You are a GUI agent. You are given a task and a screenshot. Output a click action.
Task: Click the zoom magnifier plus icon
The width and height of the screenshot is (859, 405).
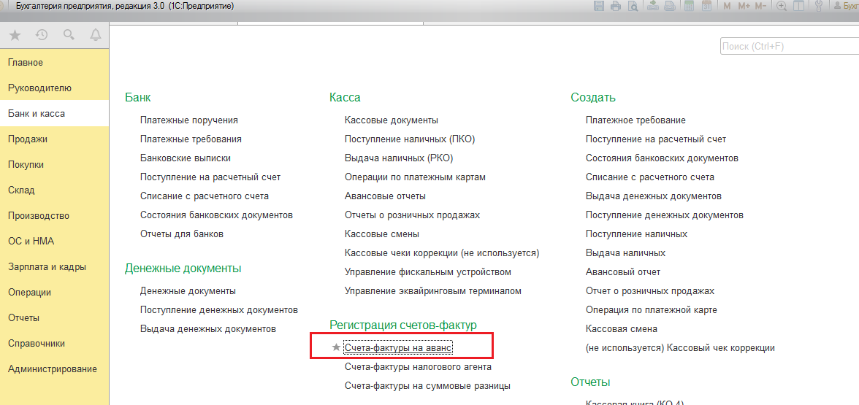(782, 7)
